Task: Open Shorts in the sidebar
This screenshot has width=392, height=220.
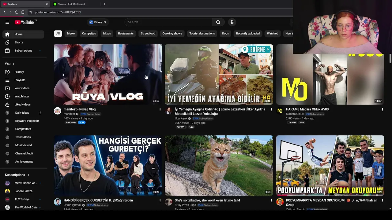Action: tap(23, 42)
